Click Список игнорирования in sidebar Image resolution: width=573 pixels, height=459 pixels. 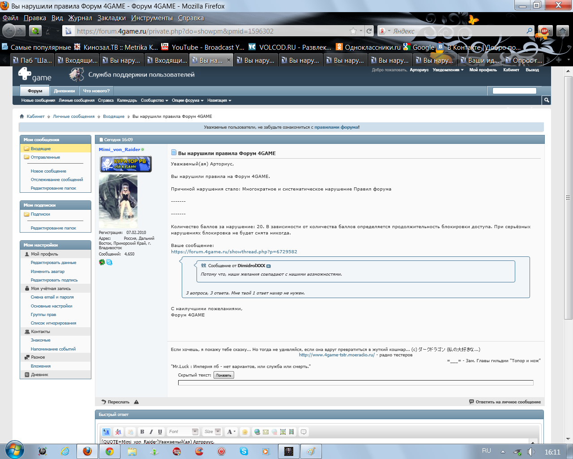click(x=53, y=323)
